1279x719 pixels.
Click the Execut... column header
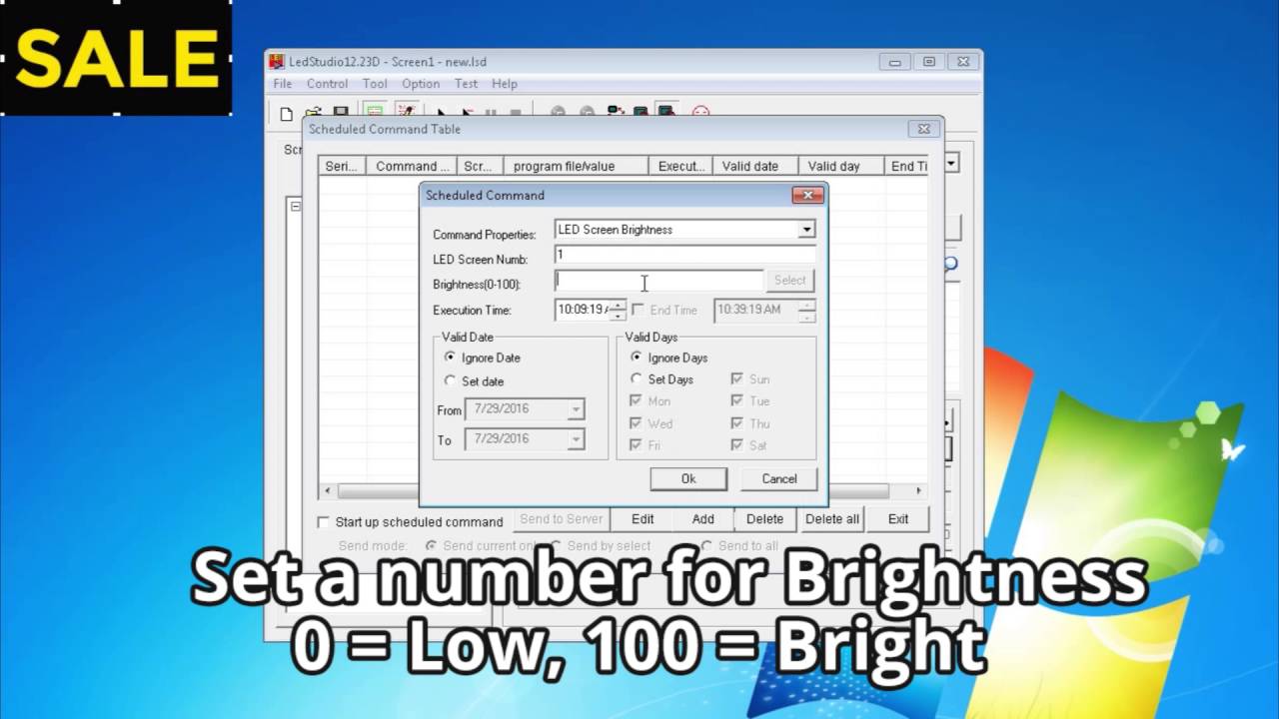(681, 167)
